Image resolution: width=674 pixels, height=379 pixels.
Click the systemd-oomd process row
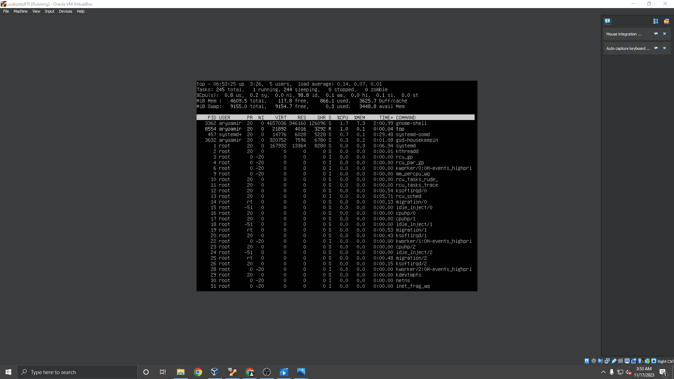336,134
